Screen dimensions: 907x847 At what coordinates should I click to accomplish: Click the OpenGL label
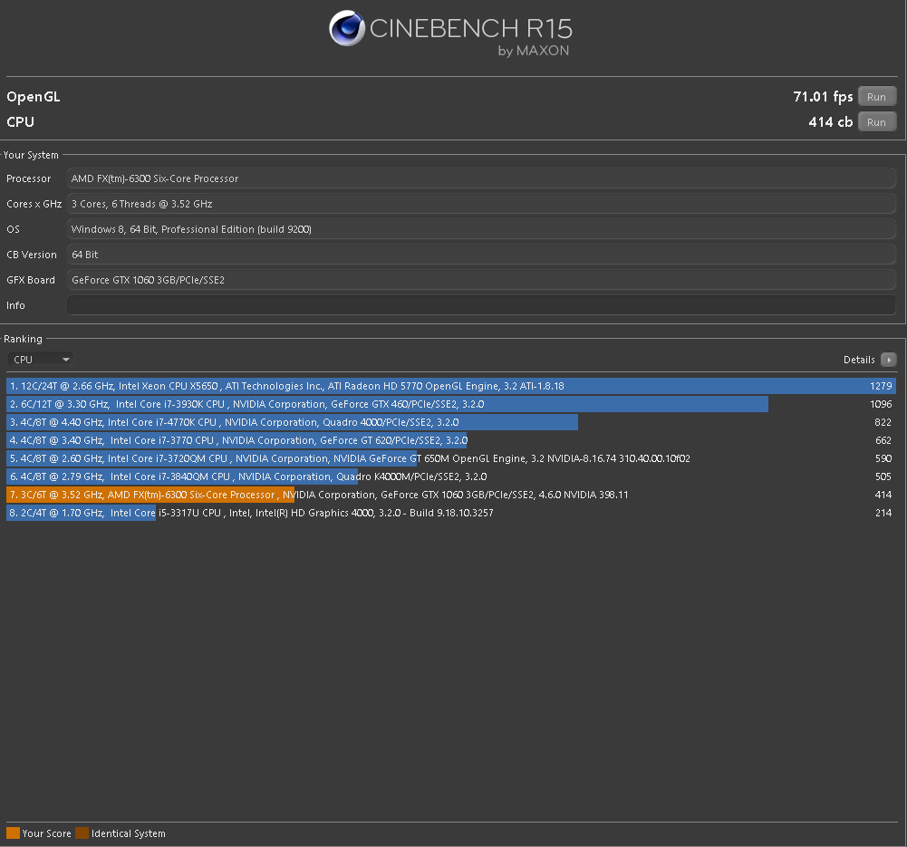point(33,97)
